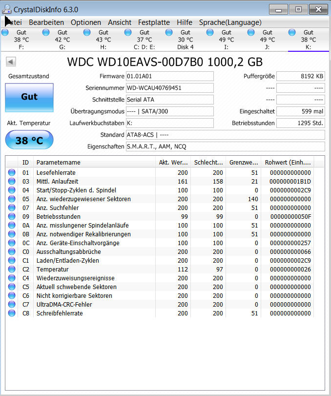Select raw value 000000000066
The image size is (331, 396).
[x=290, y=252]
